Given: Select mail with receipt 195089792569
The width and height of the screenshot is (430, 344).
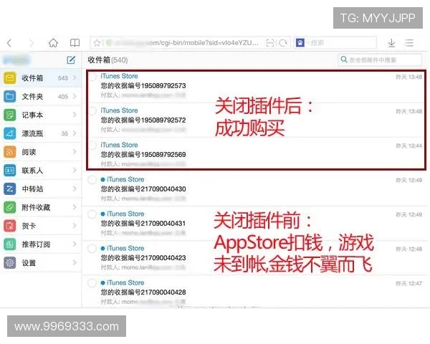Looking at the screenshot, I should [92, 145].
